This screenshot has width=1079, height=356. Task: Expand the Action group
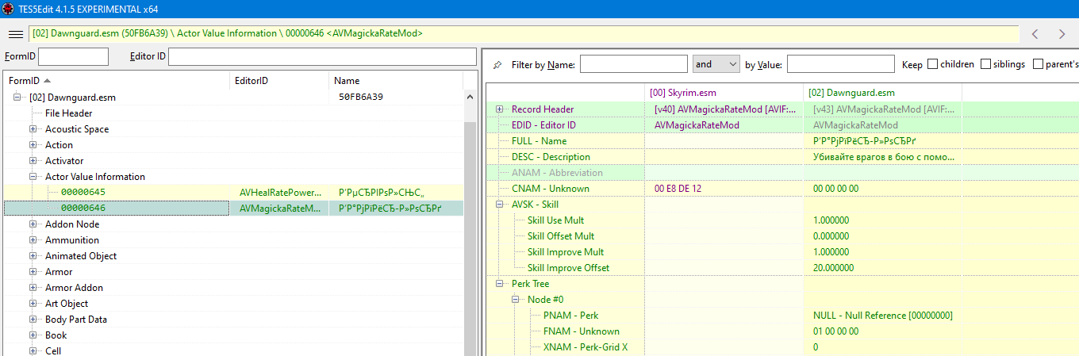click(33, 145)
